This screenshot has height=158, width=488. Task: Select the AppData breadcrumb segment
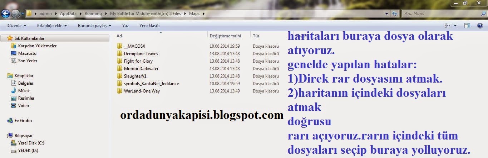(69, 14)
